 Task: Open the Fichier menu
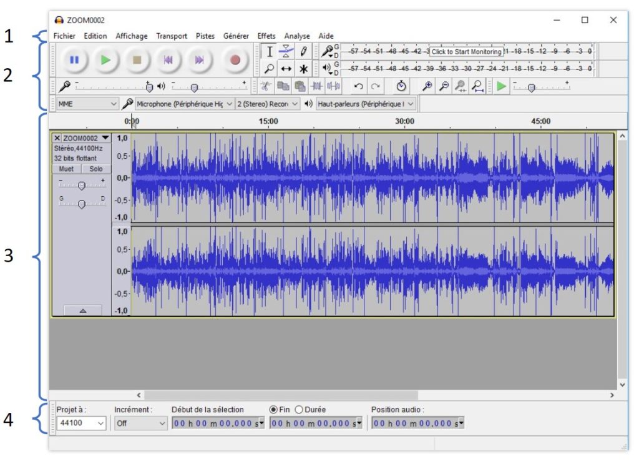point(64,36)
